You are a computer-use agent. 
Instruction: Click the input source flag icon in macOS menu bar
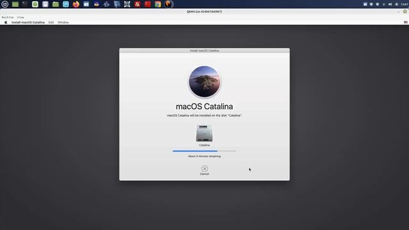pyautogui.click(x=406, y=22)
